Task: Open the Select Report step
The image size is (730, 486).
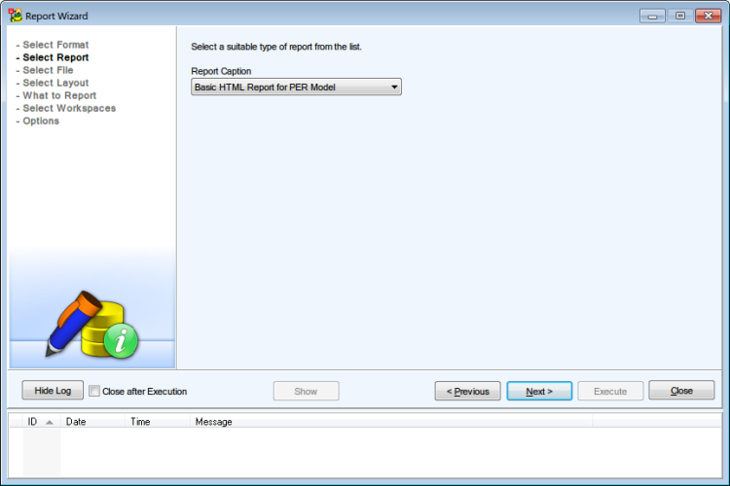Action: (55, 57)
